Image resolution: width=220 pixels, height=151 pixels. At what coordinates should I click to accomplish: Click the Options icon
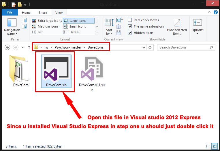(x=198, y=22)
